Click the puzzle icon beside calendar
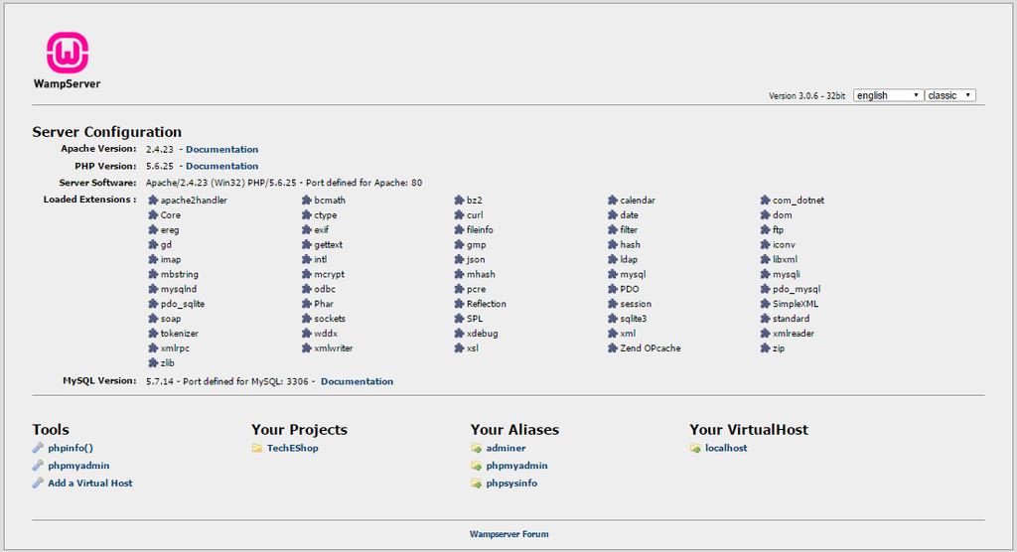The image size is (1017, 552). [612, 200]
